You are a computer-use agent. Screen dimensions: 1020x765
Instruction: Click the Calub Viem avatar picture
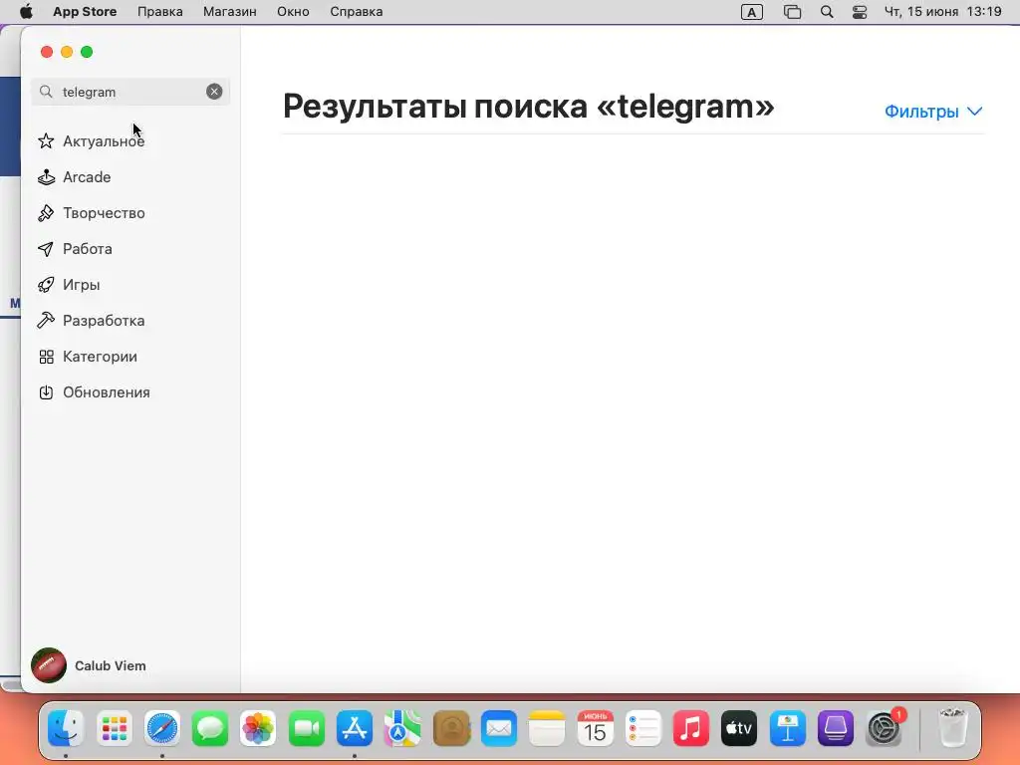point(49,665)
